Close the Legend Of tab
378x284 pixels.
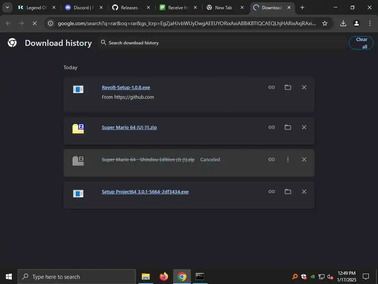[x=54, y=7]
